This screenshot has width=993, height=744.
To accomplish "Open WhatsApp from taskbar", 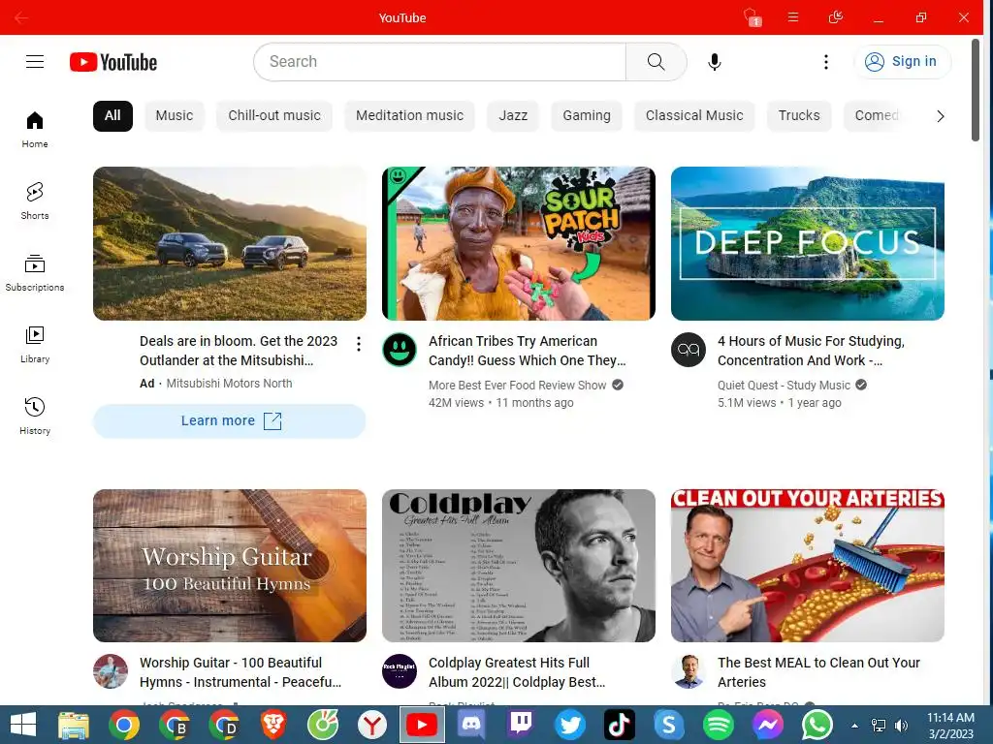I will [x=817, y=725].
